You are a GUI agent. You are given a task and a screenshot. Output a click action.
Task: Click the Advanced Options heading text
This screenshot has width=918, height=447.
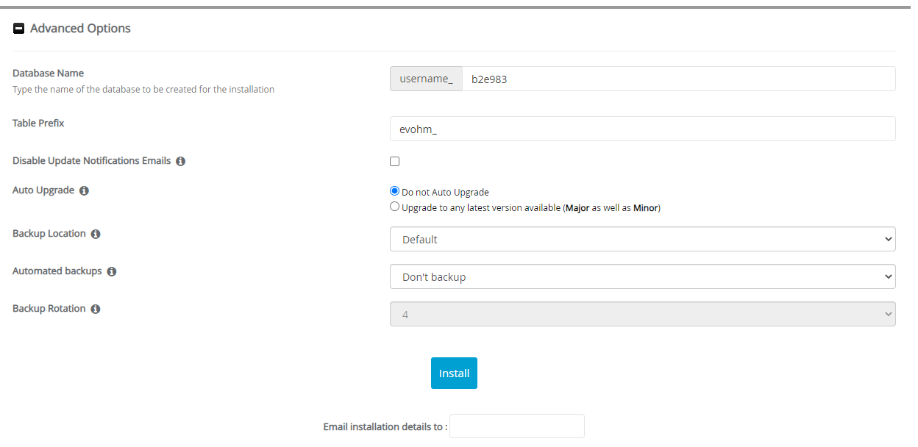(x=80, y=29)
